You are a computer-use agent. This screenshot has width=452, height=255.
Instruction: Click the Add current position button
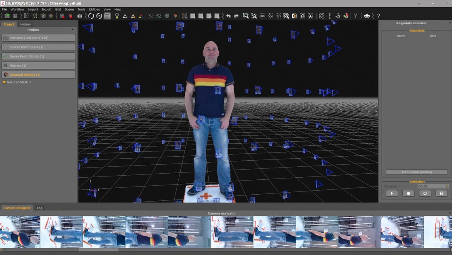point(416,172)
